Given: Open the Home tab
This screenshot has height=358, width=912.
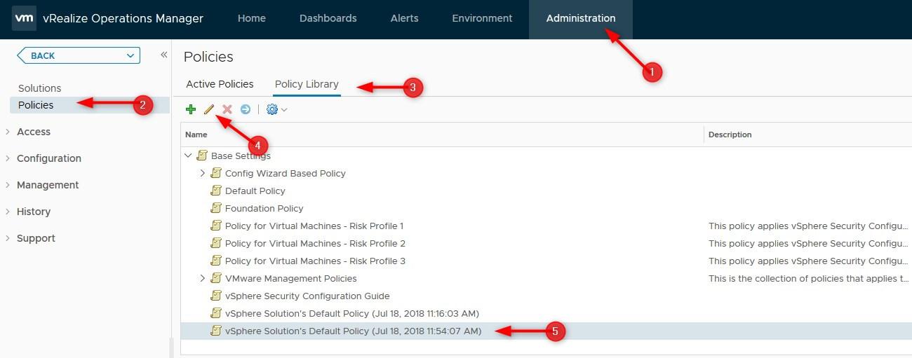Looking at the screenshot, I should pos(251,18).
